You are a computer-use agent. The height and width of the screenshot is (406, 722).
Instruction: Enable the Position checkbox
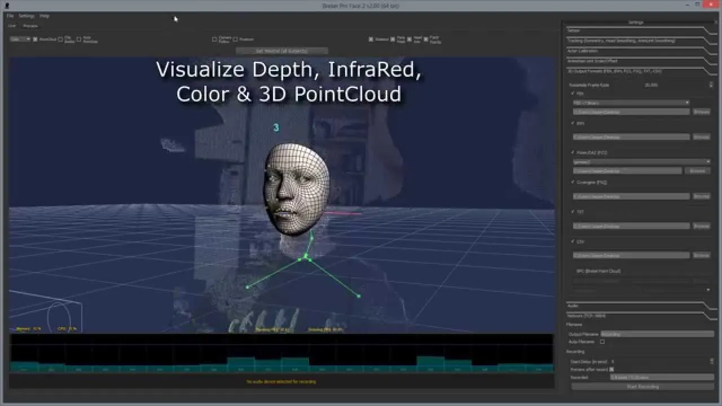tap(235, 39)
